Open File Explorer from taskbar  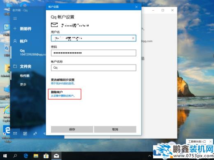point(36,156)
